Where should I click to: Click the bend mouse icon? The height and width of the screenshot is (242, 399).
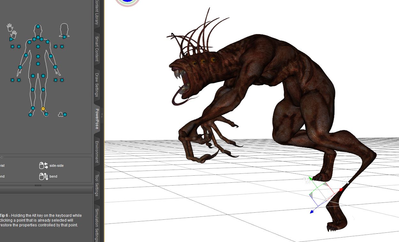[43, 176]
